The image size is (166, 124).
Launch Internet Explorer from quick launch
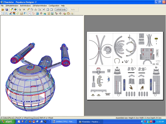(x=26, y=122)
